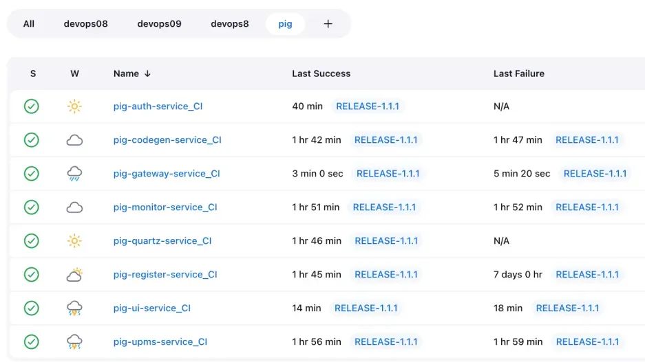
Task: Click the Name column sort arrow
Action: (x=147, y=73)
